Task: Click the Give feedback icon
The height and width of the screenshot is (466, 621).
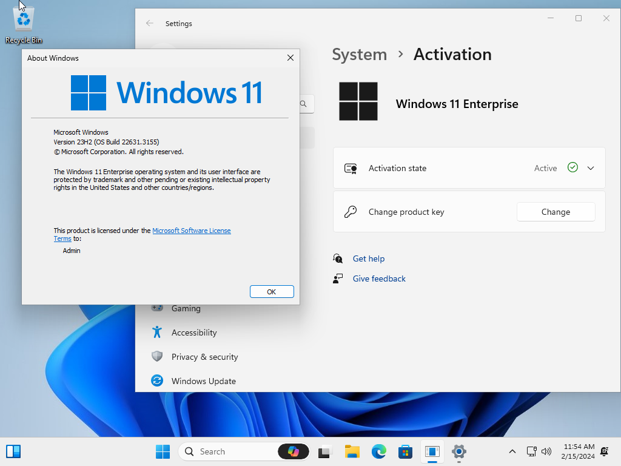Action: click(338, 279)
